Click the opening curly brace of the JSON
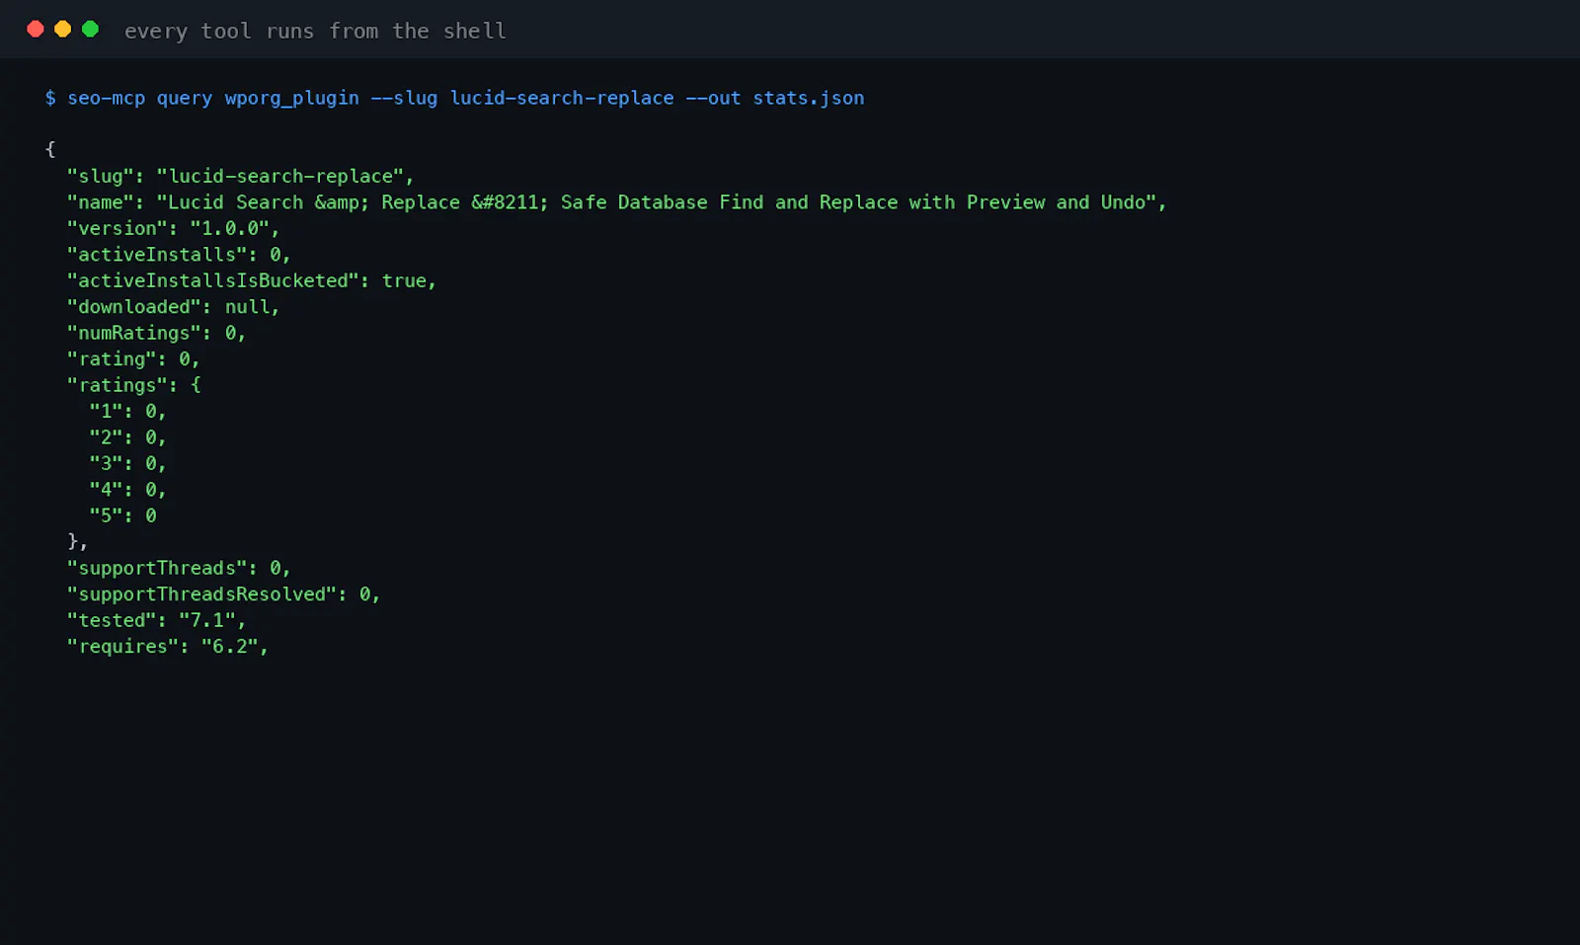 (x=50, y=149)
